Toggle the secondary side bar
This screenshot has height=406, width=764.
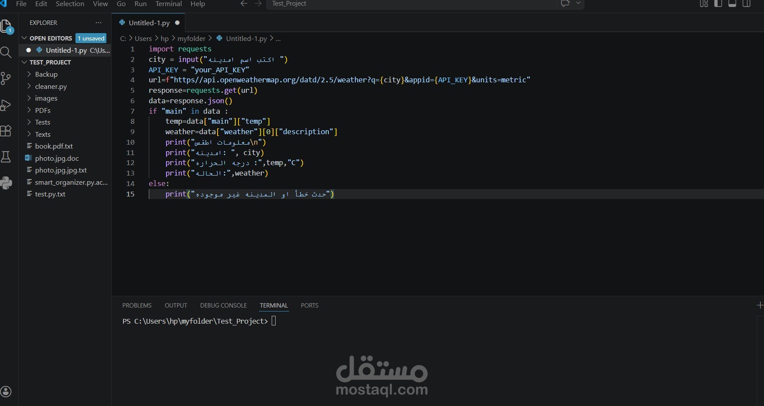coord(747,3)
